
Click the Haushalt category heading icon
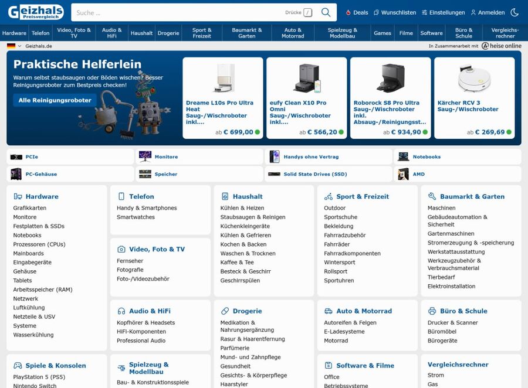pyautogui.click(x=225, y=196)
